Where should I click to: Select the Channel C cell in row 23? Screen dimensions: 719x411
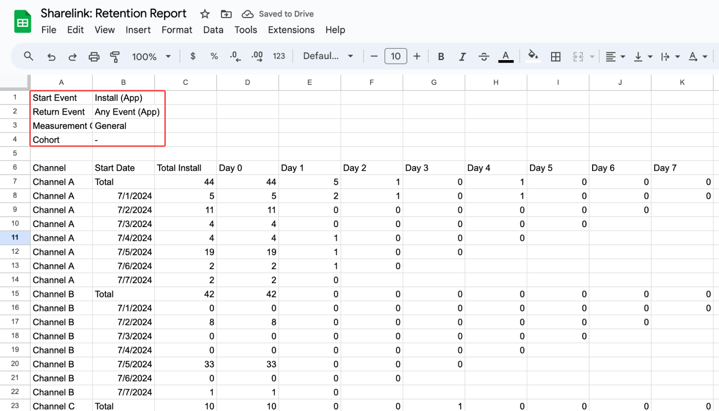(x=62, y=406)
